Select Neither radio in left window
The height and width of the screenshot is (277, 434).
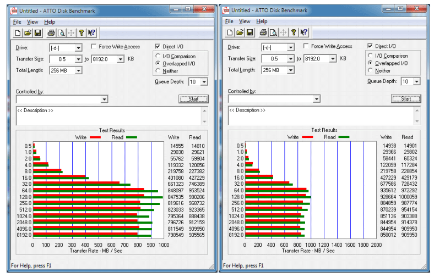(x=158, y=71)
